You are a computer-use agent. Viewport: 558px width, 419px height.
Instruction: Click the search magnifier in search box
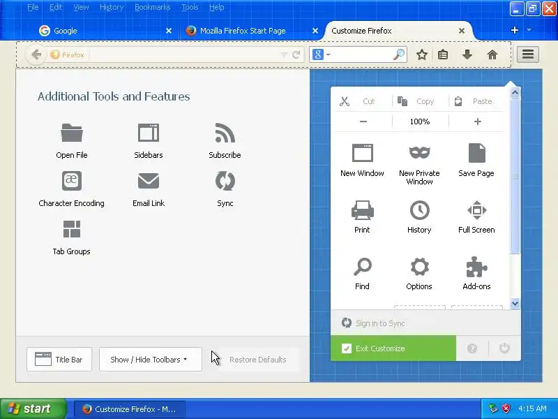[x=399, y=54]
